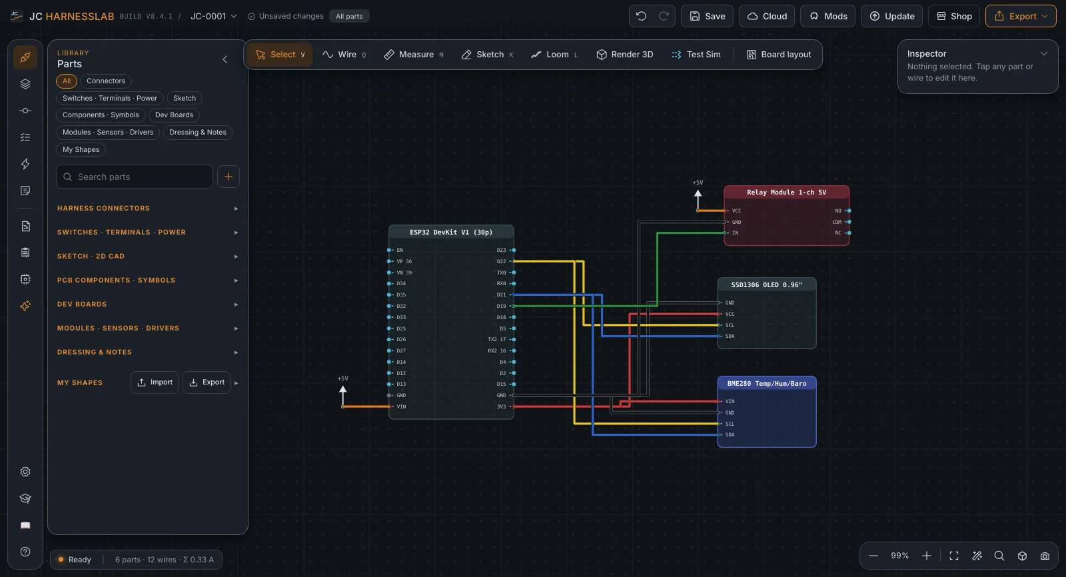Toggle the My Shapes filter chip

[81, 150]
